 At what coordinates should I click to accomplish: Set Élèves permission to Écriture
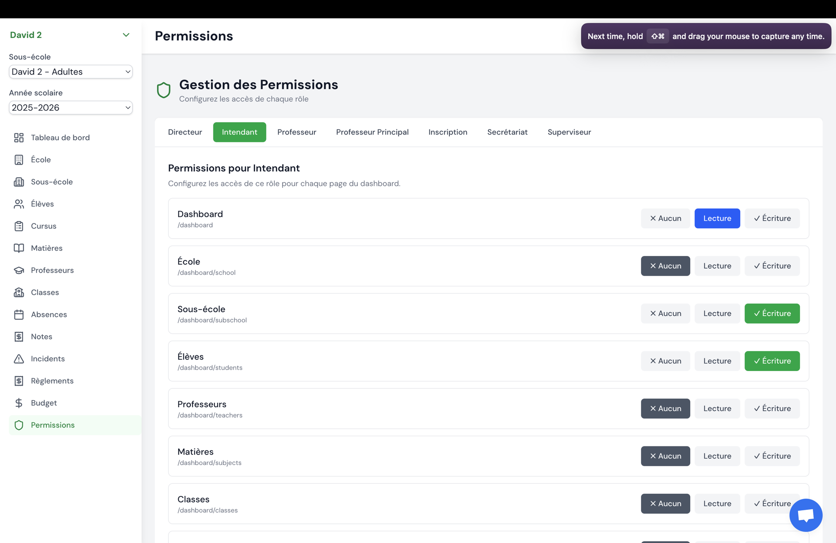(x=772, y=361)
